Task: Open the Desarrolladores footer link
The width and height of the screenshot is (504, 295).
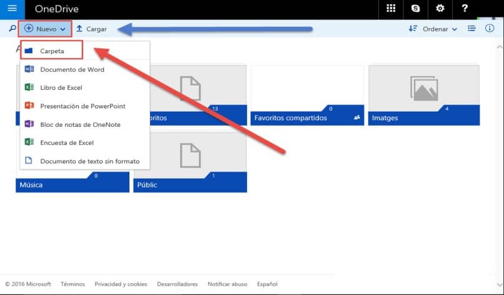Action: [178, 284]
